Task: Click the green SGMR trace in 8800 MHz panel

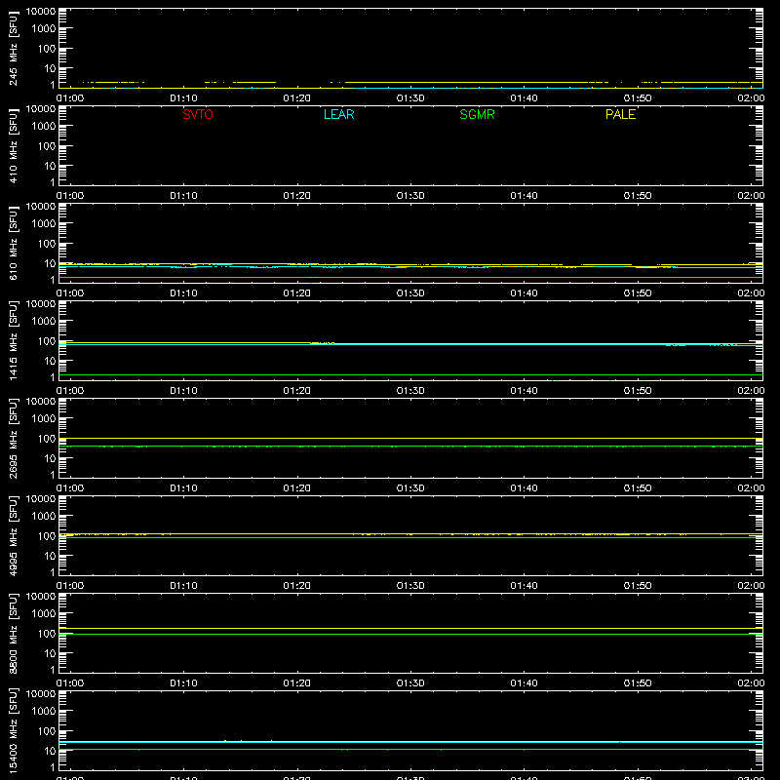Action: (410, 635)
